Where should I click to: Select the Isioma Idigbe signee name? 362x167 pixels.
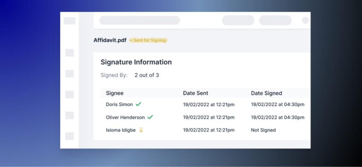[121, 130]
